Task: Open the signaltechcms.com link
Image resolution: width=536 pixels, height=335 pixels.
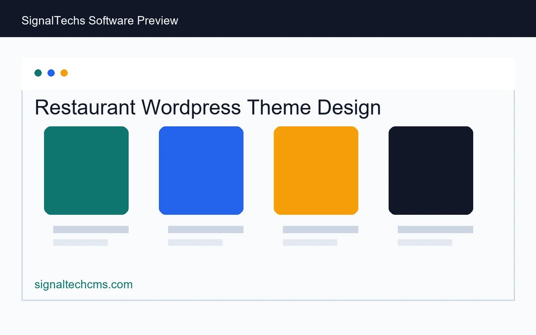Action: pos(83,284)
